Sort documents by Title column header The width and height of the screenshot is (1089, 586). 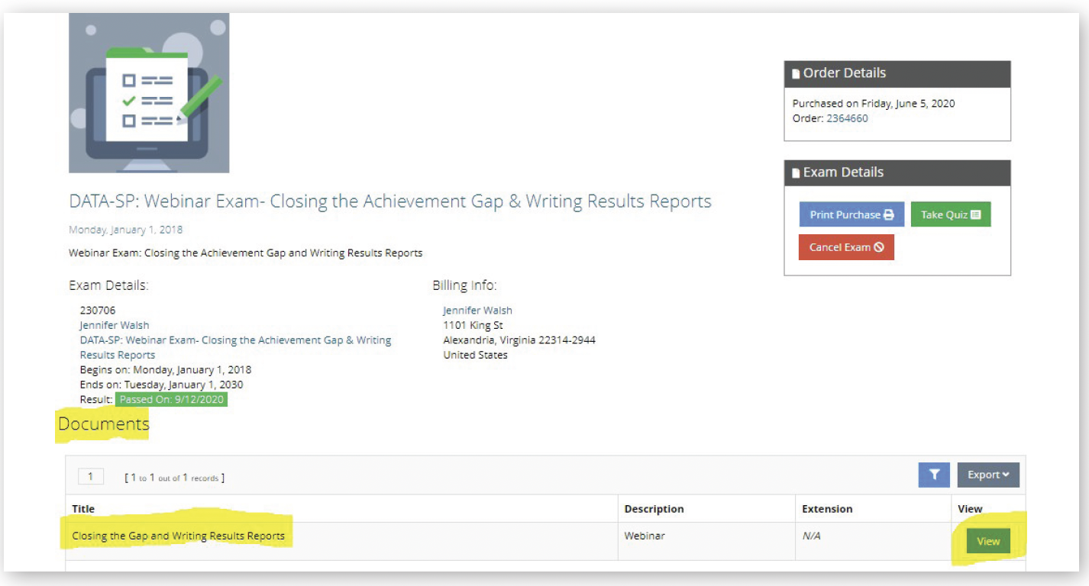click(83, 509)
